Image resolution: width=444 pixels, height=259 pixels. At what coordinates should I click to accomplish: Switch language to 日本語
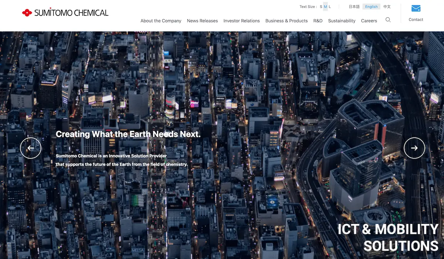(354, 7)
